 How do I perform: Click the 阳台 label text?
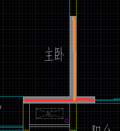101,128
